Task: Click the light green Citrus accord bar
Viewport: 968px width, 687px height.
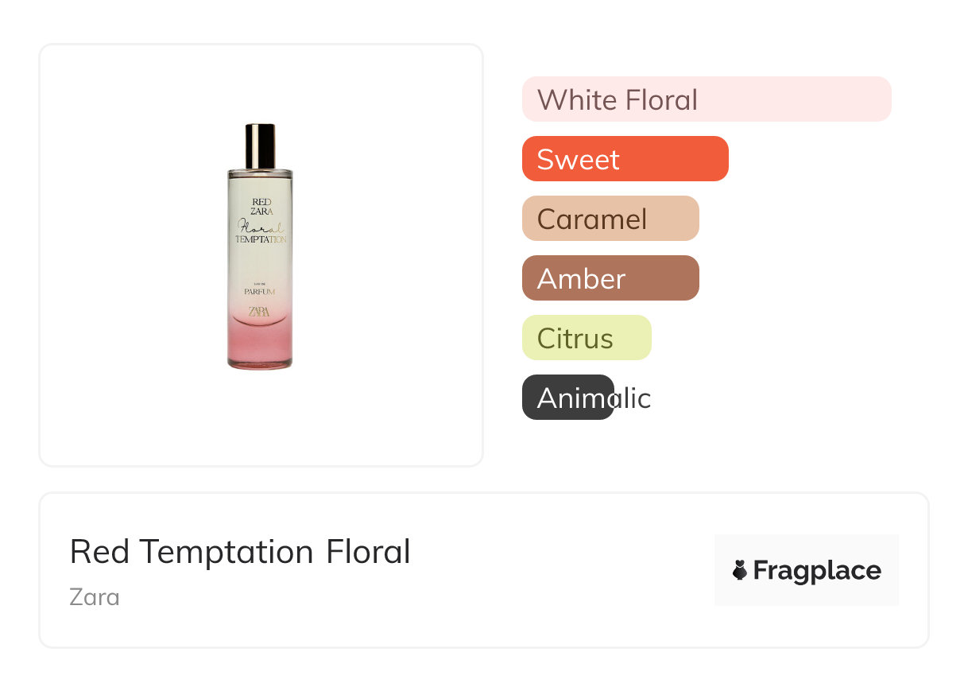Action: (x=586, y=338)
